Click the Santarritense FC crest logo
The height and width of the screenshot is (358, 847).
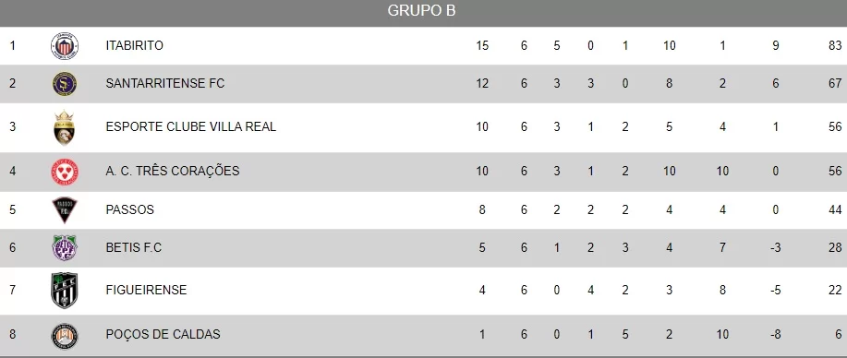65,84
